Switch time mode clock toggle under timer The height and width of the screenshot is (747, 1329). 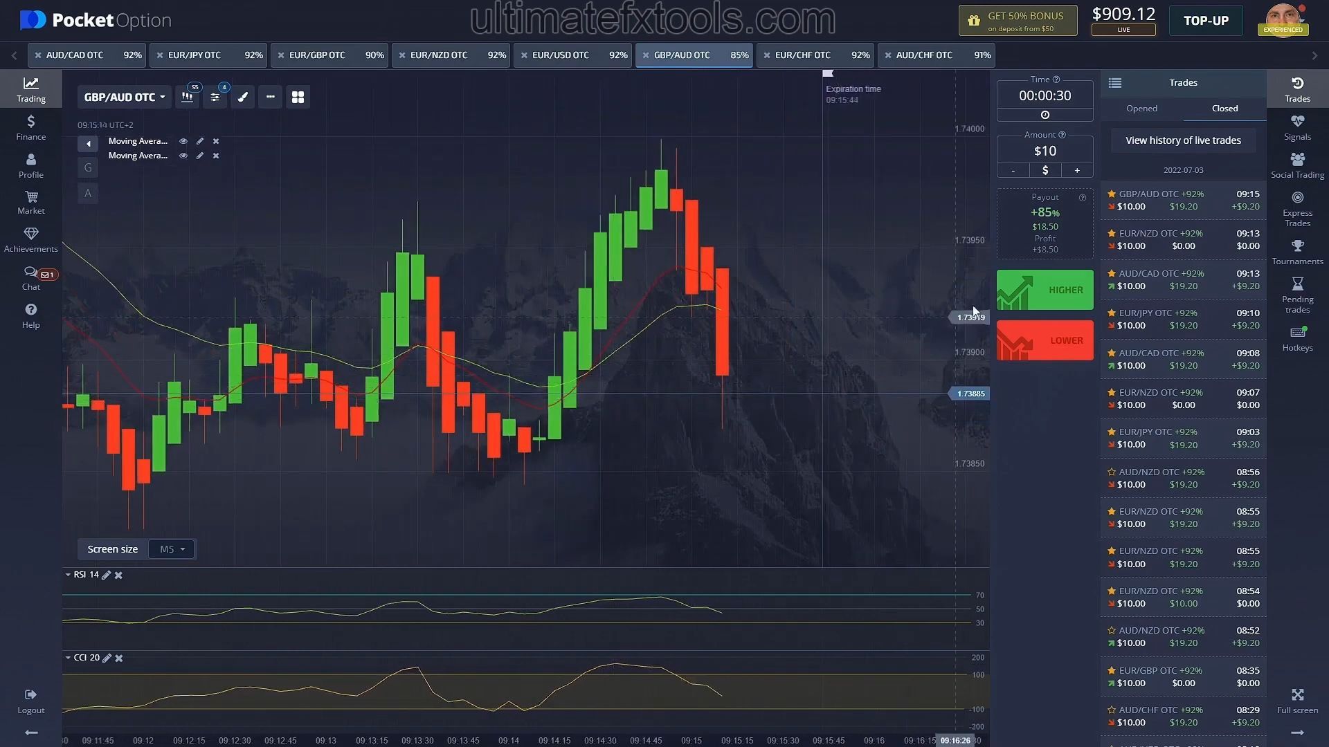click(1045, 115)
